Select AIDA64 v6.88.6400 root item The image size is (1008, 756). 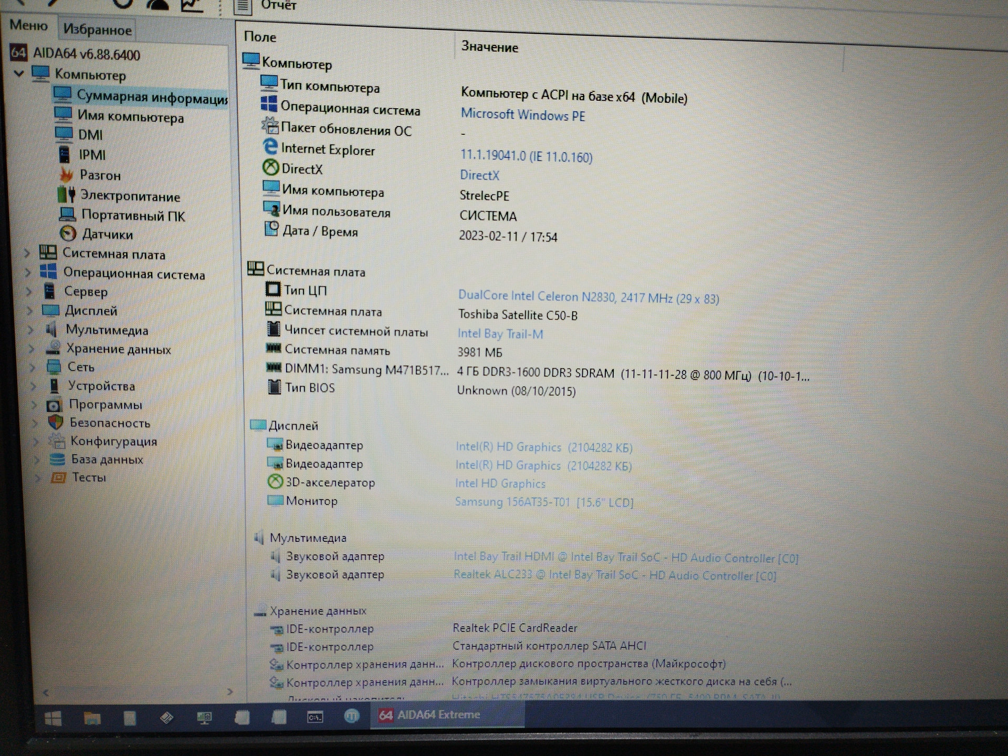75,54
